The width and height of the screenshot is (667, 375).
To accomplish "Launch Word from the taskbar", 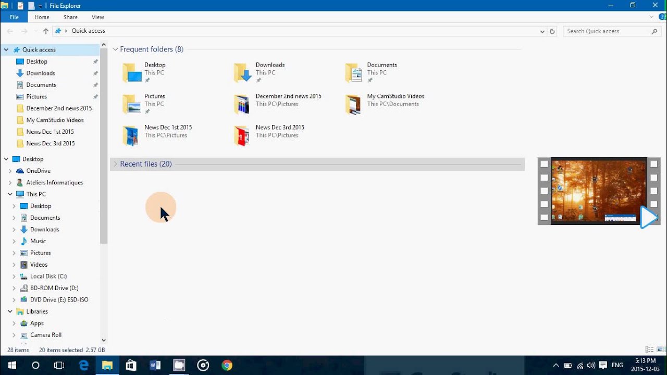I will pos(155,365).
